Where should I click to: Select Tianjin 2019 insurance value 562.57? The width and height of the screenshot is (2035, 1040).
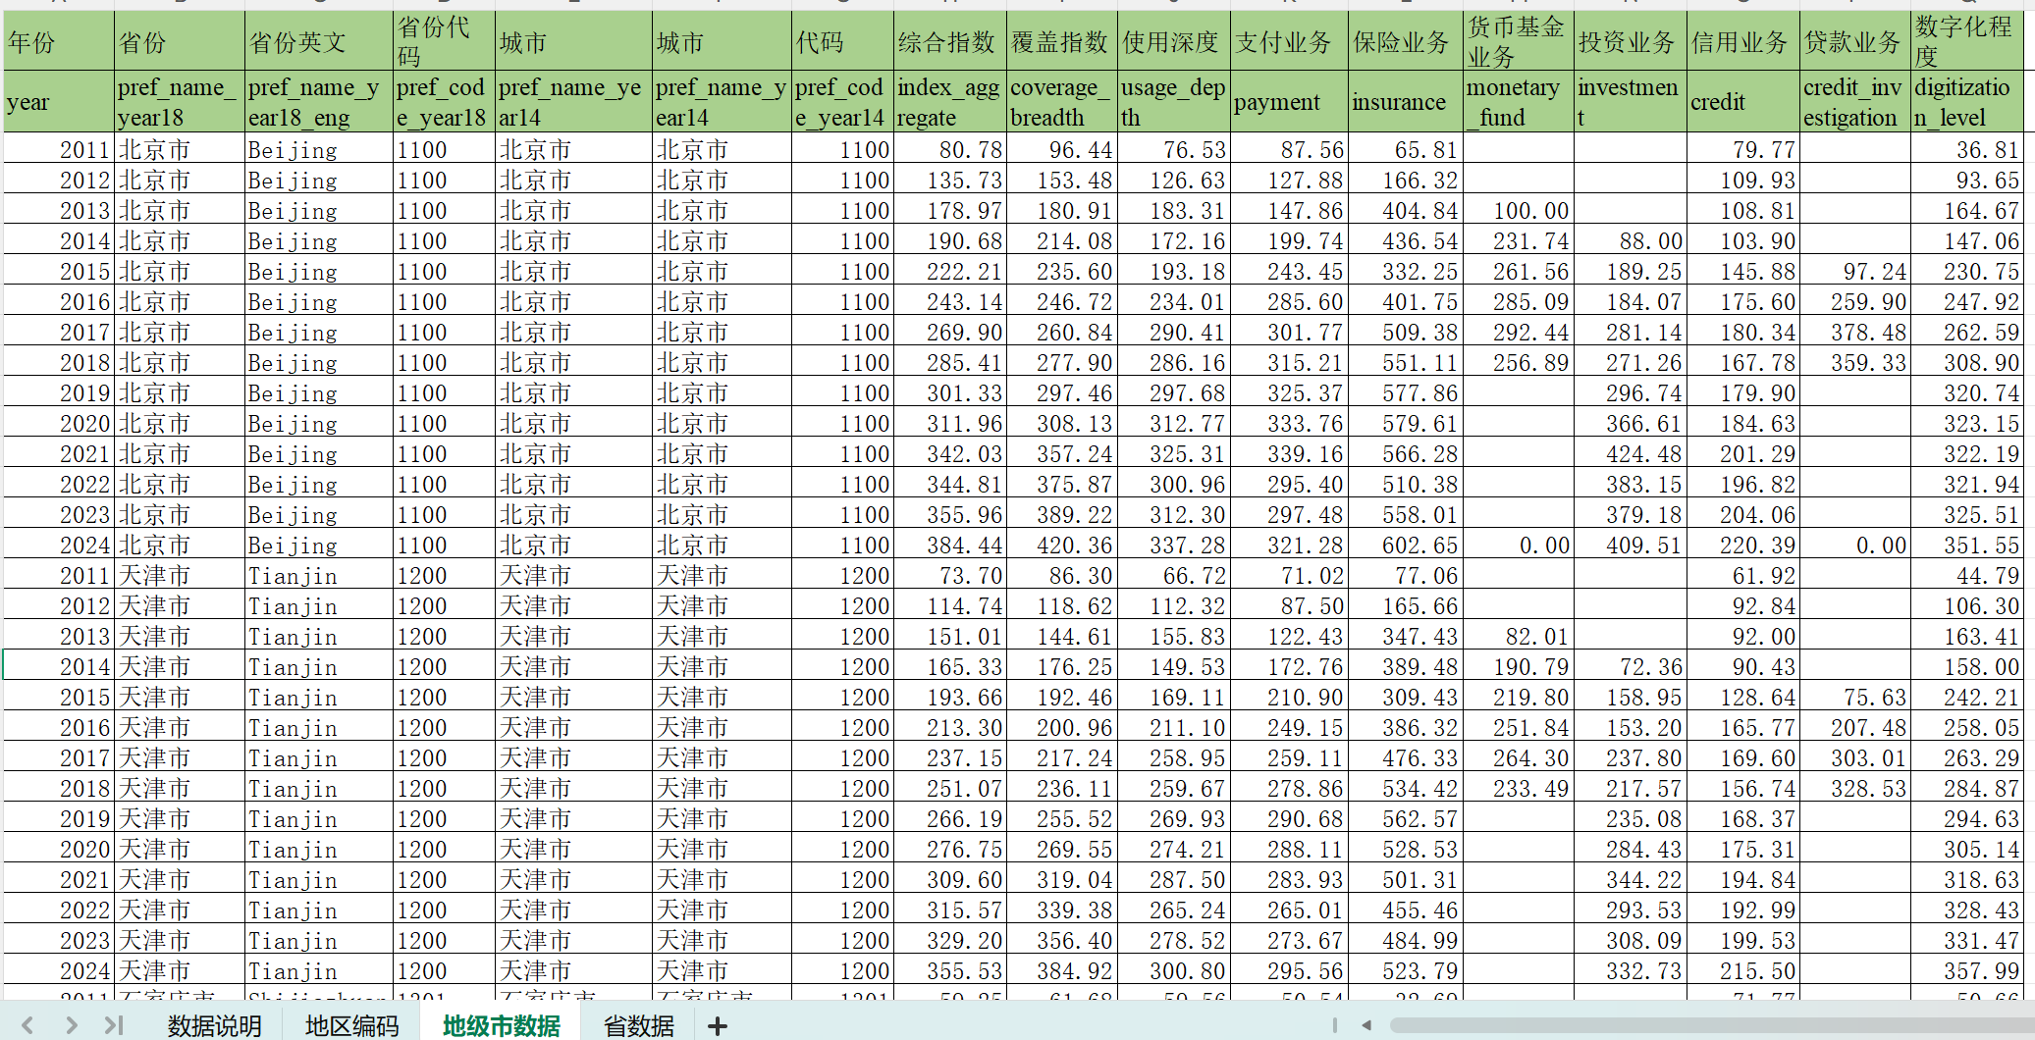click(x=1406, y=819)
